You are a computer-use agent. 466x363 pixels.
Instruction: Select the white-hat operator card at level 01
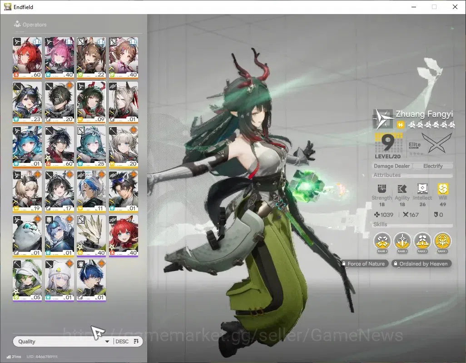pyautogui.click(x=59, y=280)
